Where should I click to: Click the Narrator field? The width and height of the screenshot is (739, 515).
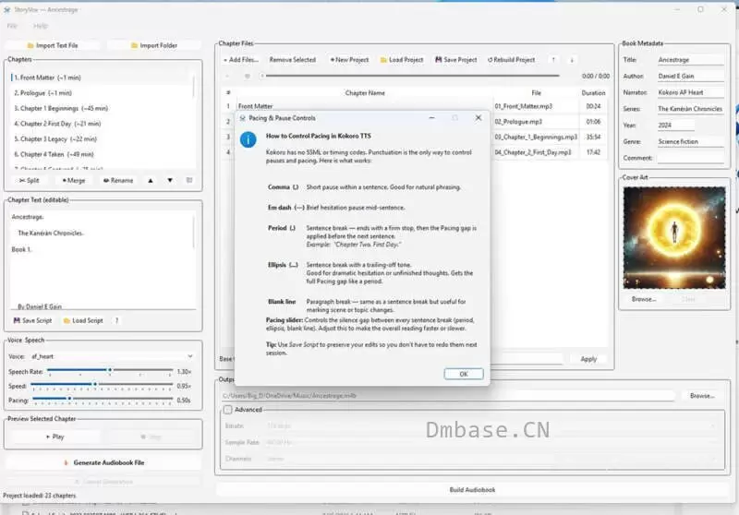click(690, 92)
